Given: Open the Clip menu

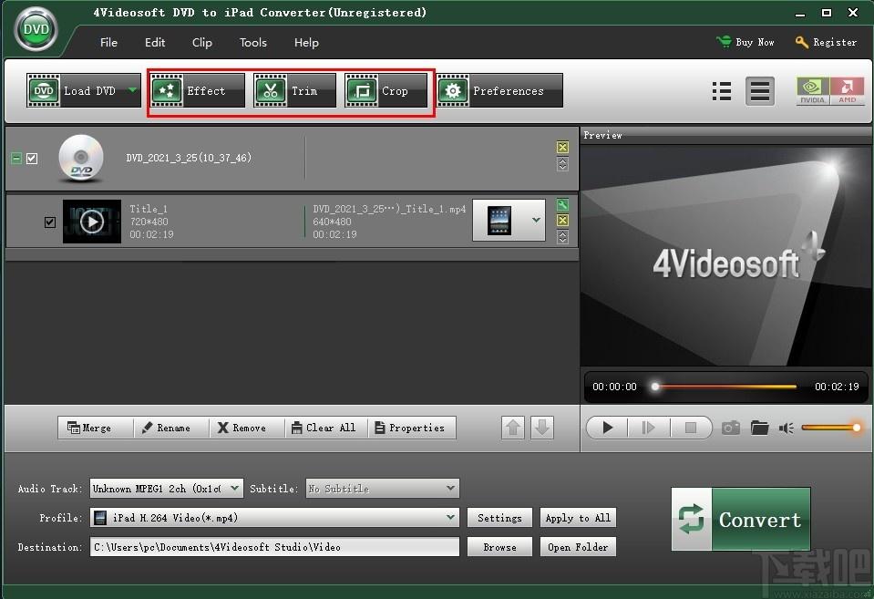Looking at the screenshot, I should tap(202, 42).
